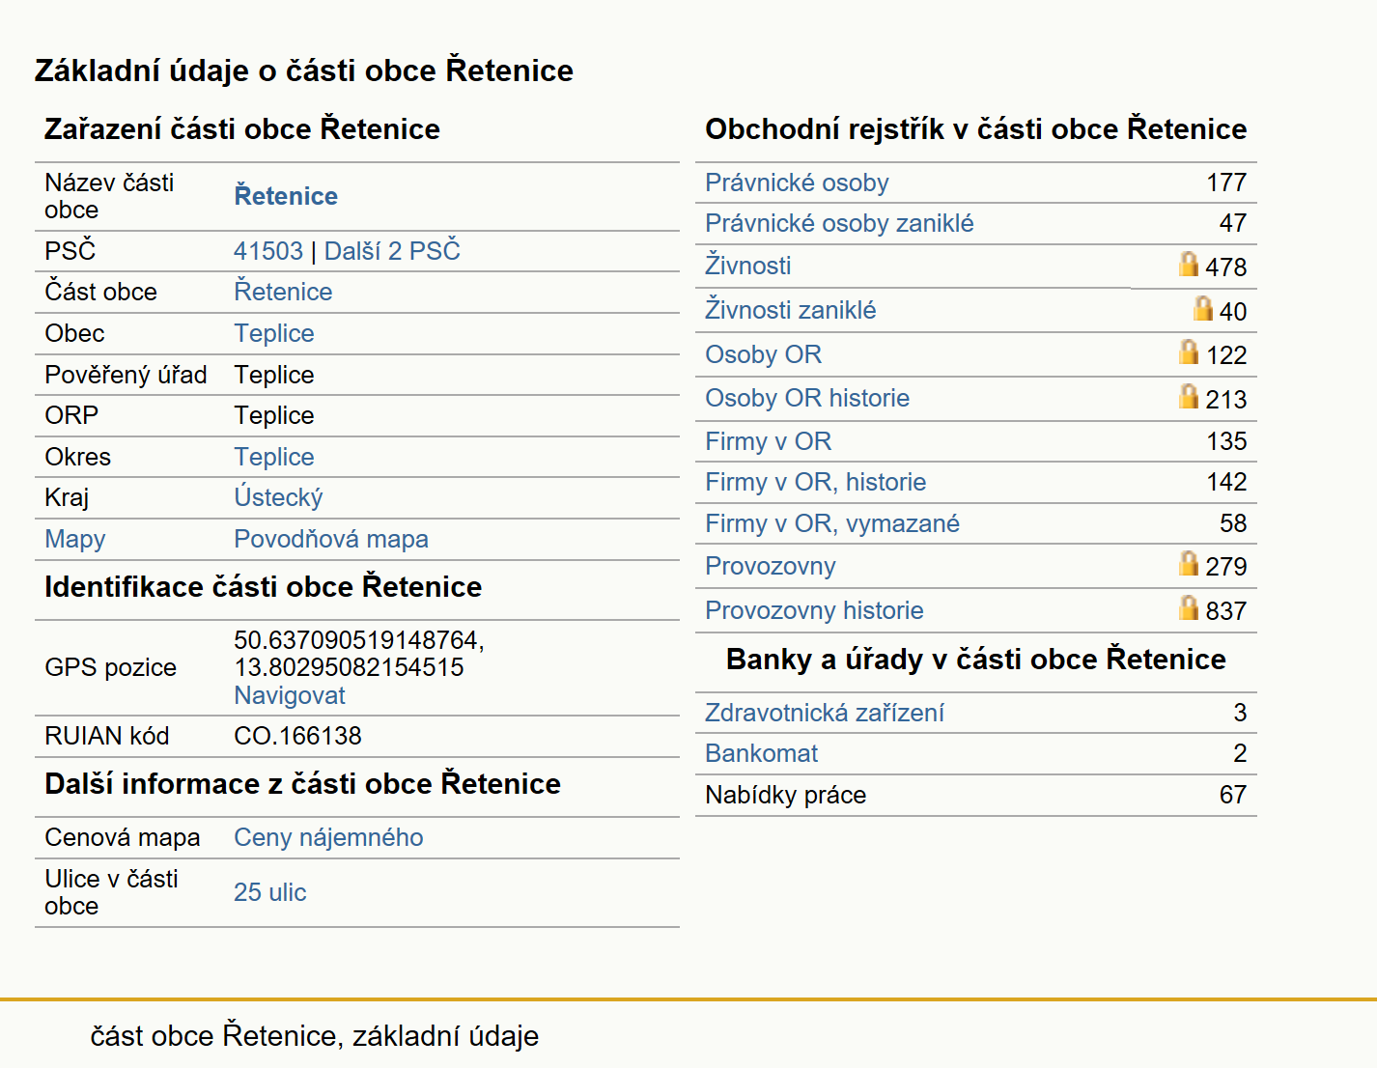Viewport: 1377px width, 1068px height.
Task: Open the Provozovny link
Action: [771, 566]
